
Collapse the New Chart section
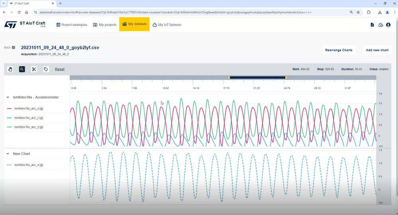[8, 154]
